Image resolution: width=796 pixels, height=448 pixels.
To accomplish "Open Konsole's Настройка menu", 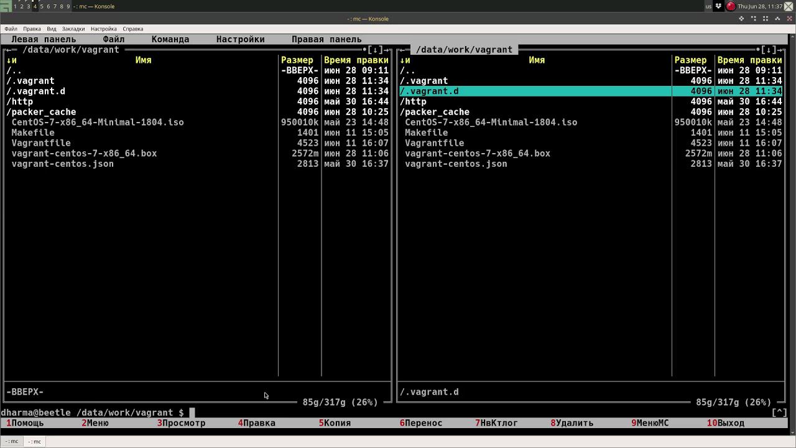I will [x=104, y=29].
